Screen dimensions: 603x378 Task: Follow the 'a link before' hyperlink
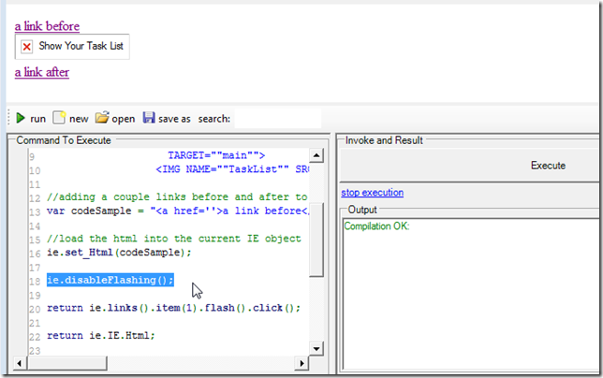coord(47,26)
